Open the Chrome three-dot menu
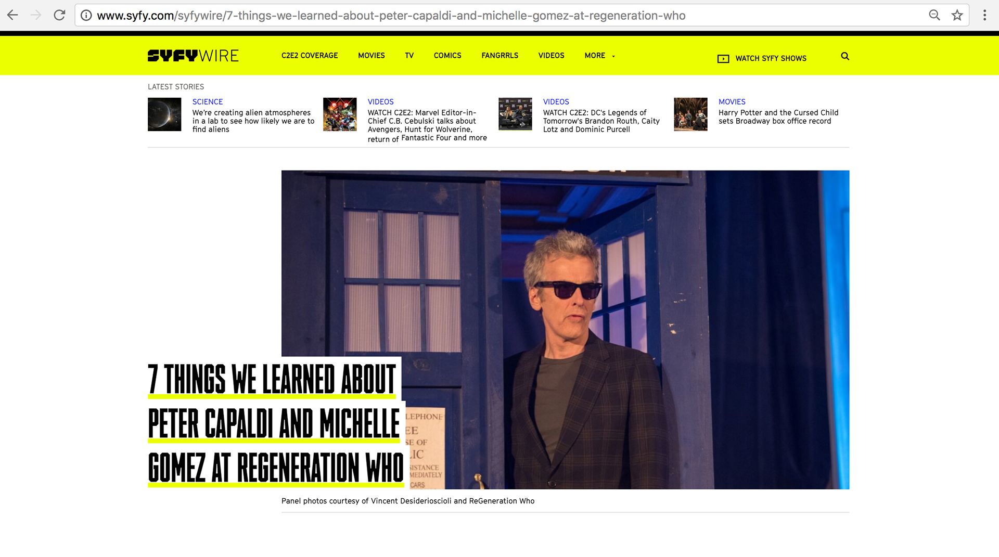 pos(984,15)
